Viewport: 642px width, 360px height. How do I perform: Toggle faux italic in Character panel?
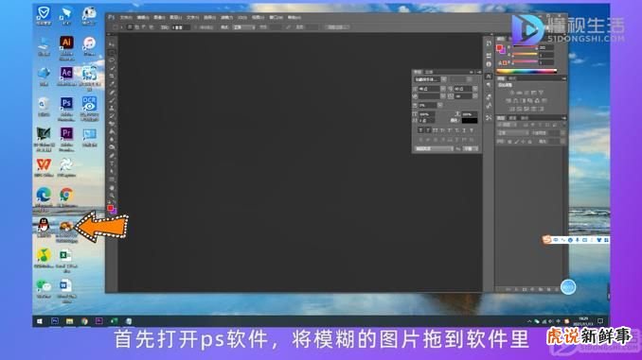coord(428,130)
